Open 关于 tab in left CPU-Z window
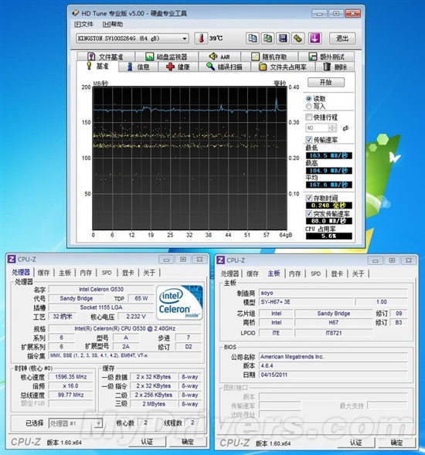This screenshot has width=425, height=455. (149, 273)
